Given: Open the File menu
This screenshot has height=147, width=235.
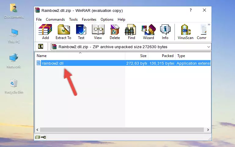Looking at the screenshot, I should pyautogui.click(x=39, y=20).
